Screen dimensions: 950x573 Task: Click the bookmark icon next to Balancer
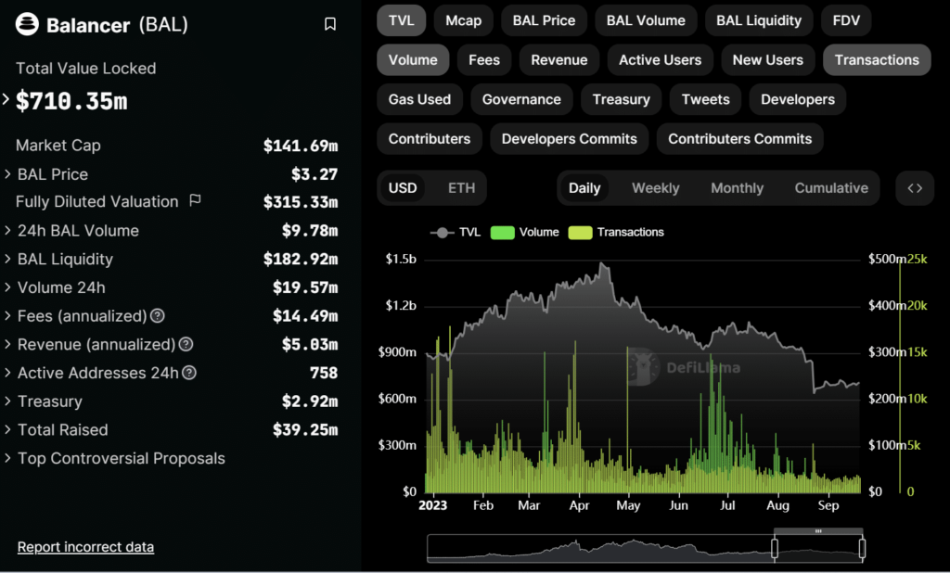[x=330, y=24]
